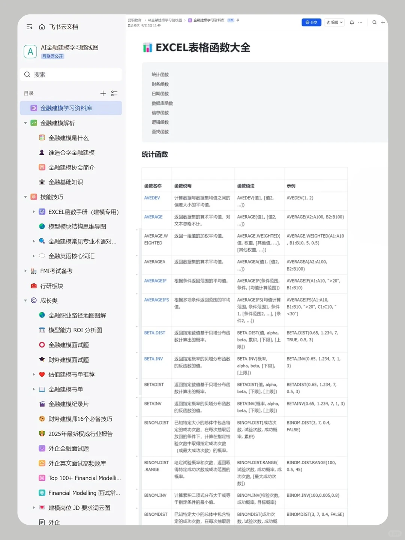Open the catalog settings icon next to 目录

114,93
